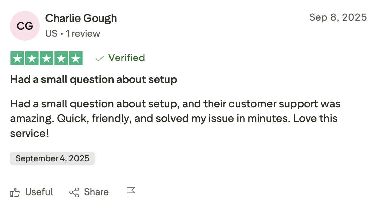
Task: Click the Verified checkmark icon
Action: point(99,59)
